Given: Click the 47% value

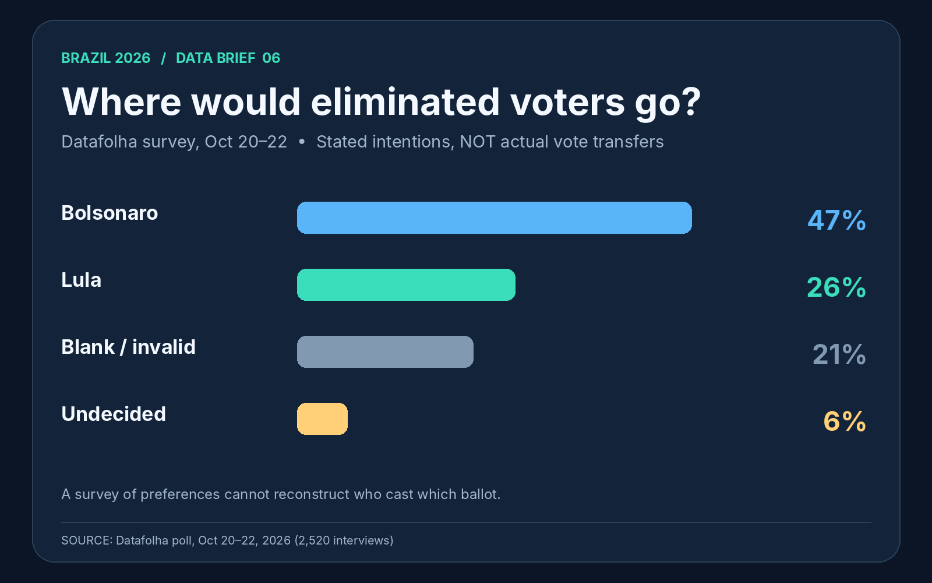Looking at the screenshot, I should (836, 220).
